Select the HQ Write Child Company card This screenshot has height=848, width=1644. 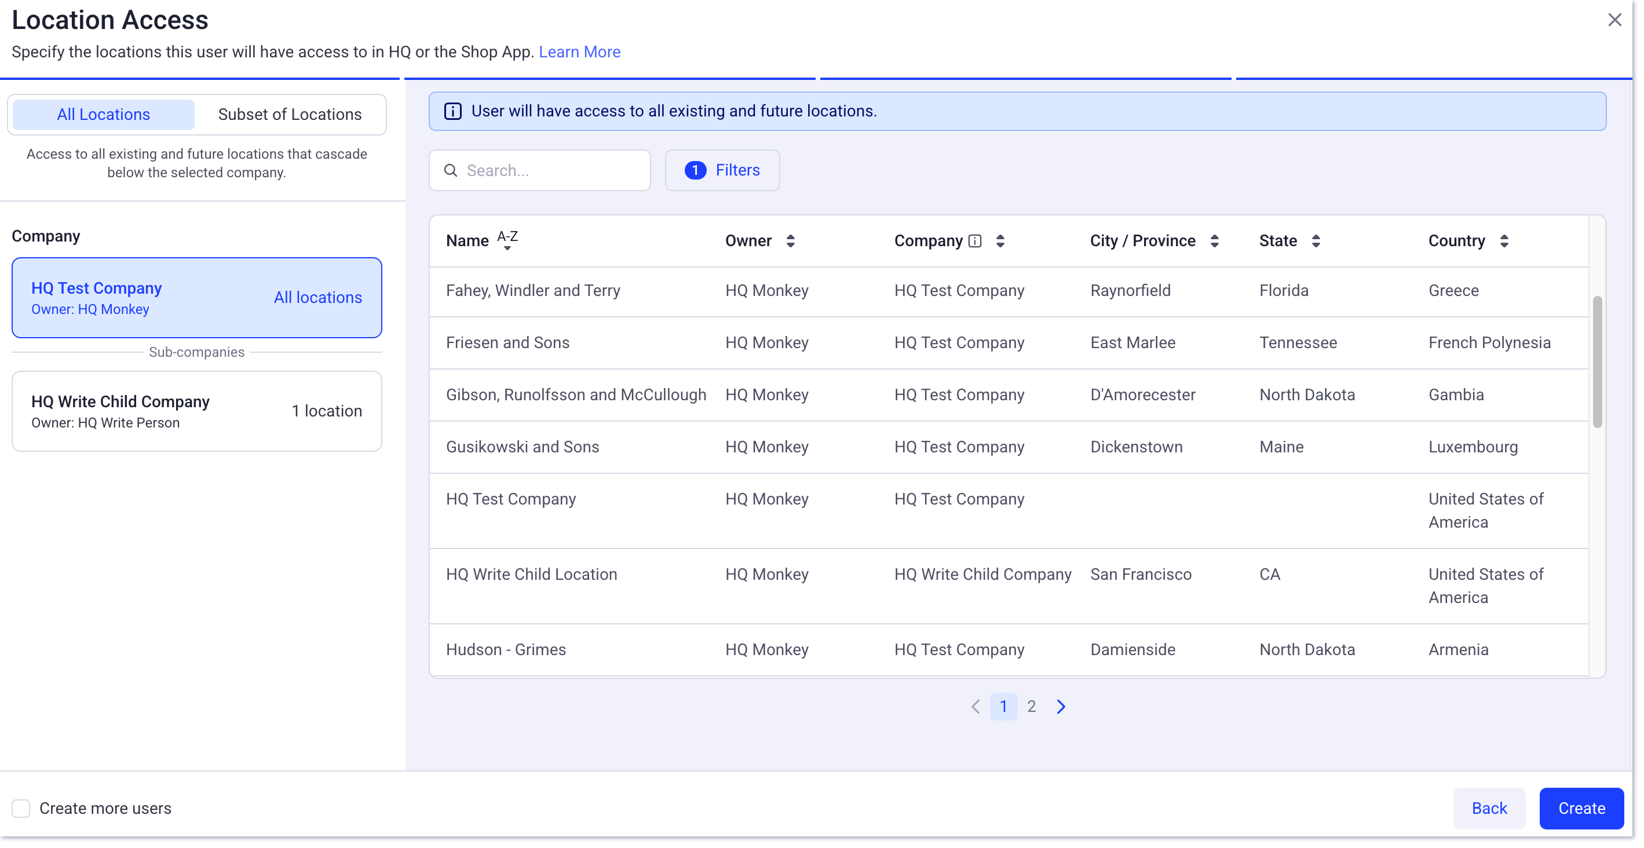coord(196,411)
